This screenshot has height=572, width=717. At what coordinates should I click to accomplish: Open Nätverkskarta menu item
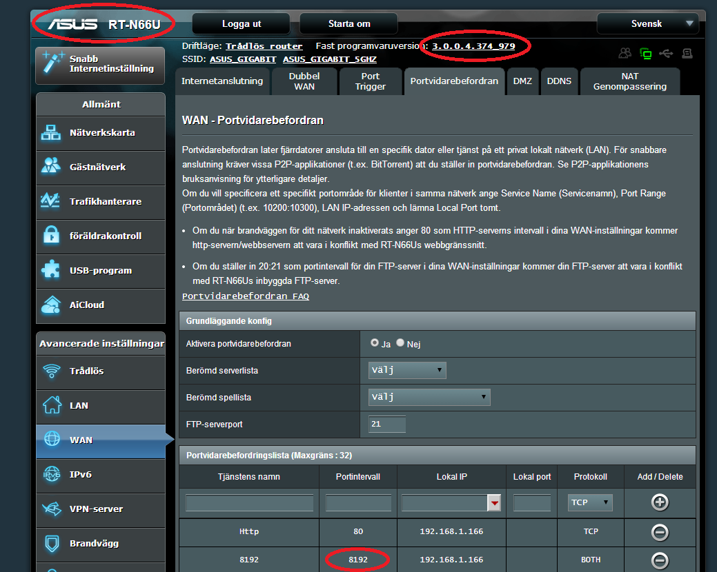click(x=101, y=133)
